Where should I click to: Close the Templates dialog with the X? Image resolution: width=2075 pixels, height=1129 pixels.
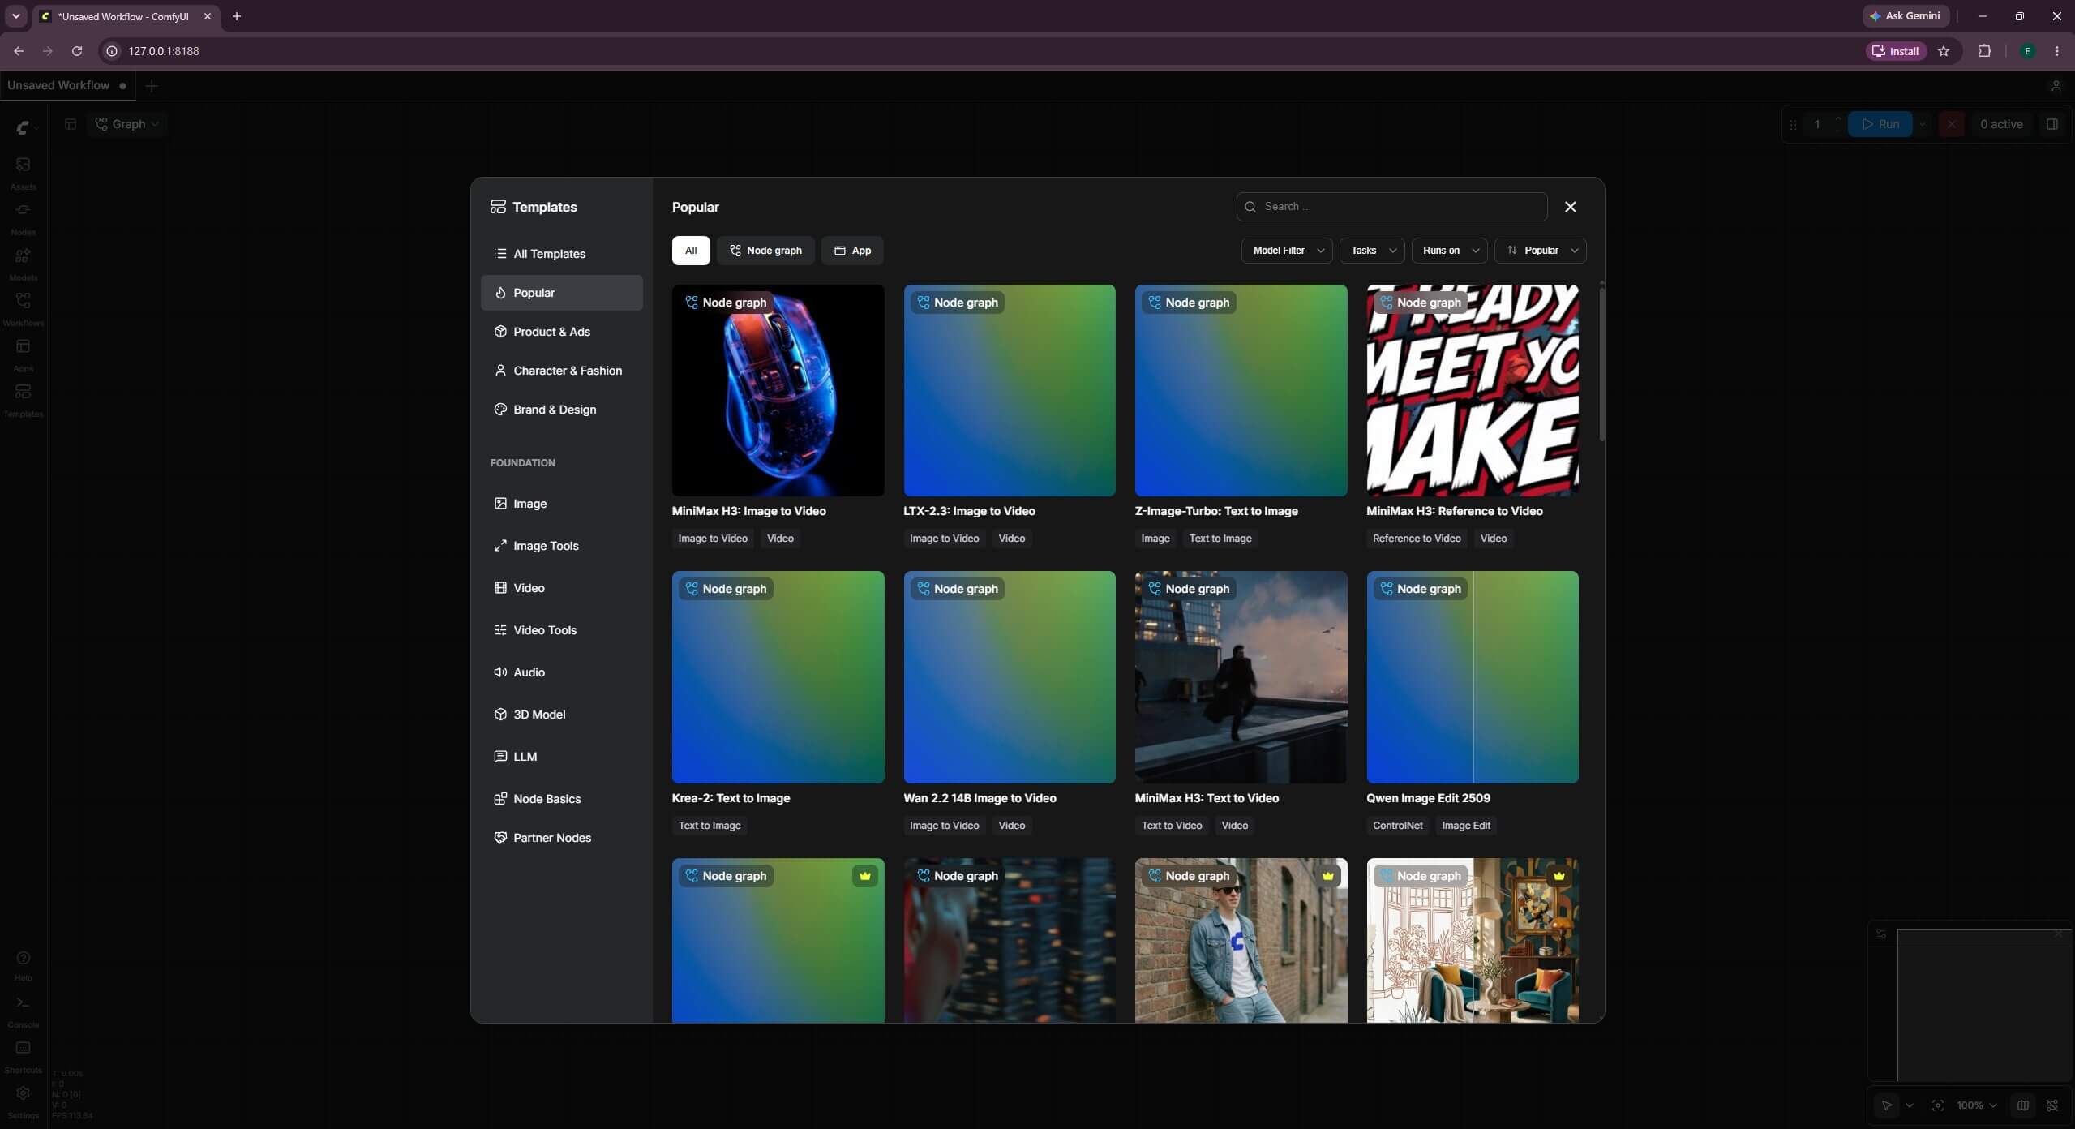coord(1570,207)
